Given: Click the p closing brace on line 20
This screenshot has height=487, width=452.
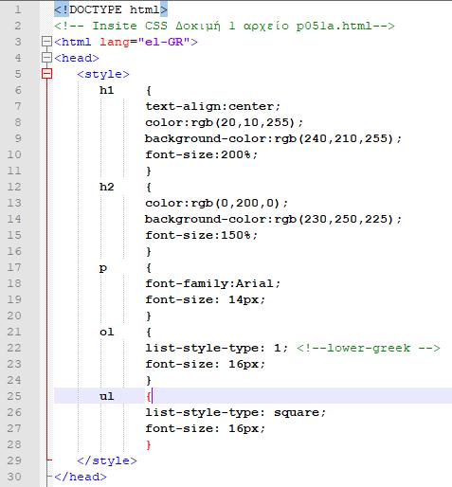Looking at the screenshot, I should click(x=149, y=316).
